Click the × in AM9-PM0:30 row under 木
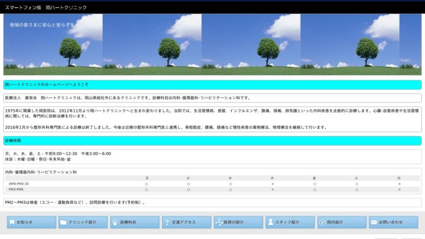This screenshot has width=425, height=239. tap(272, 184)
